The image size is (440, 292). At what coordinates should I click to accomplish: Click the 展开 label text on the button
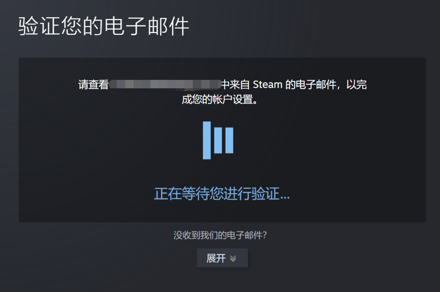click(216, 258)
